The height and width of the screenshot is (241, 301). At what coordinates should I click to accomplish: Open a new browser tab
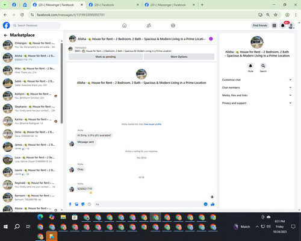click(202, 5)
